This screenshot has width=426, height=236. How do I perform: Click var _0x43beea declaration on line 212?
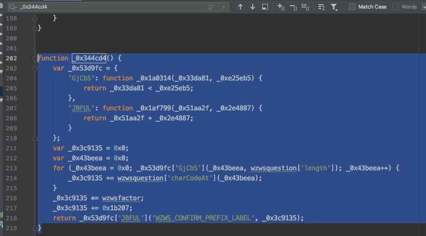tap(90, 158)
